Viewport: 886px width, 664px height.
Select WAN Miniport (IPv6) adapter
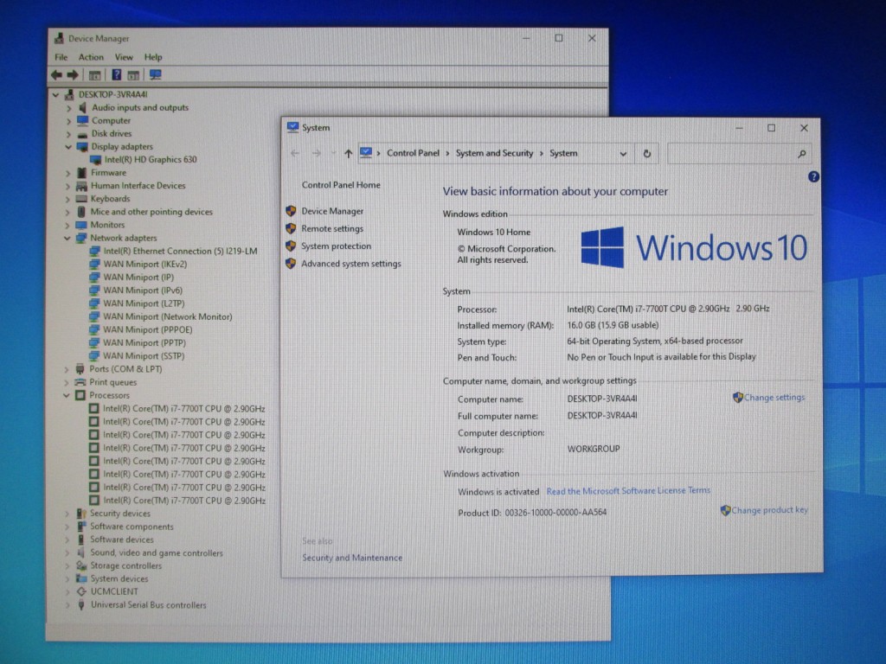143,290
